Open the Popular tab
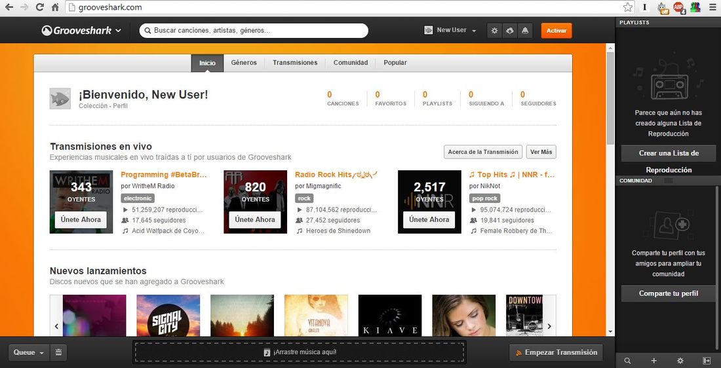The image size is (721, 368). [395, 62]
